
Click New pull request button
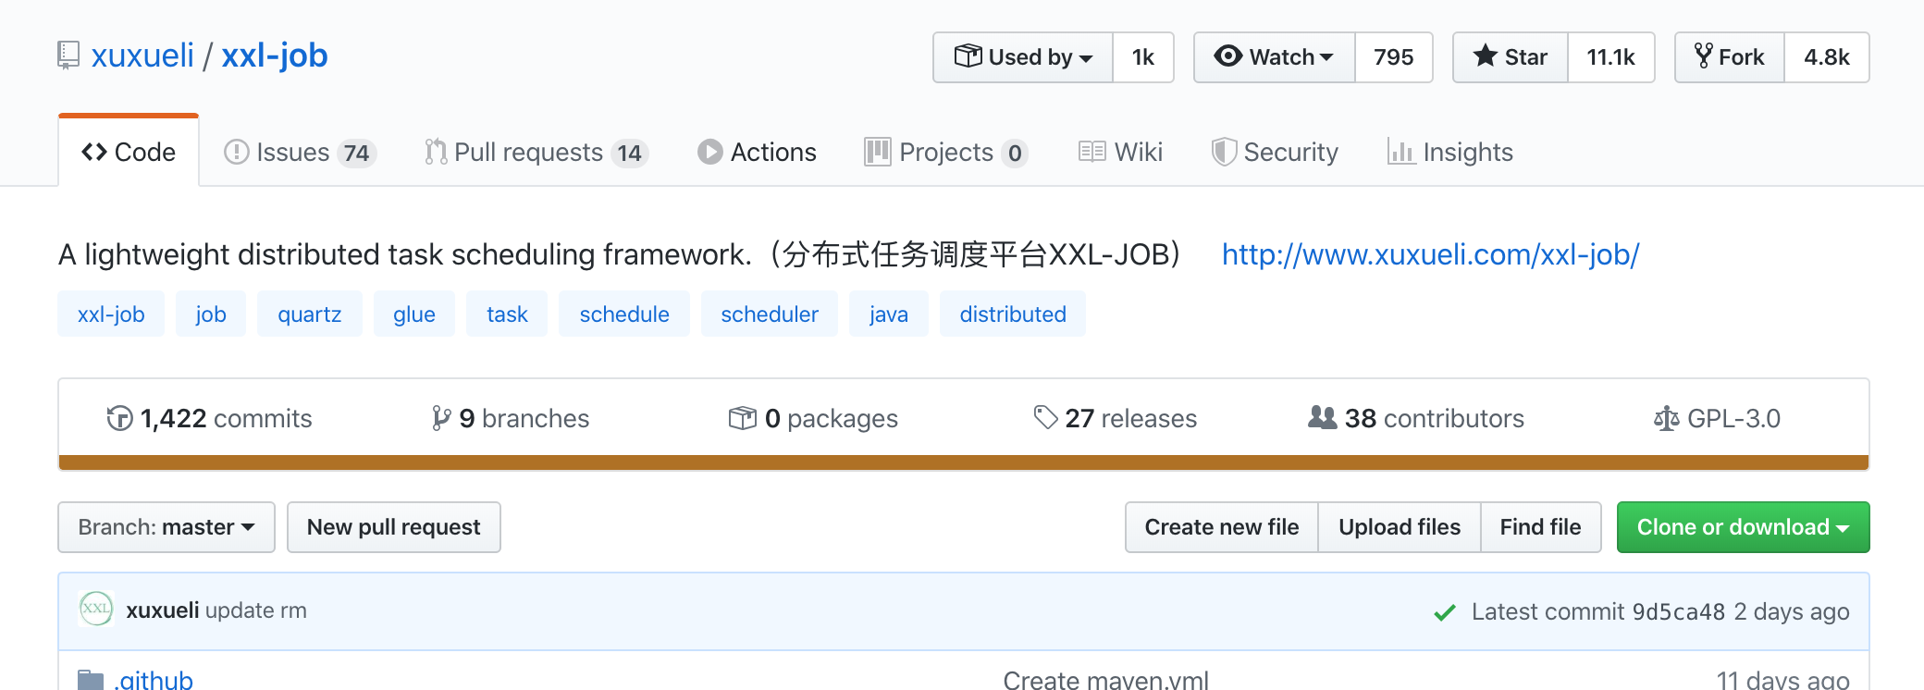[394, 527]
